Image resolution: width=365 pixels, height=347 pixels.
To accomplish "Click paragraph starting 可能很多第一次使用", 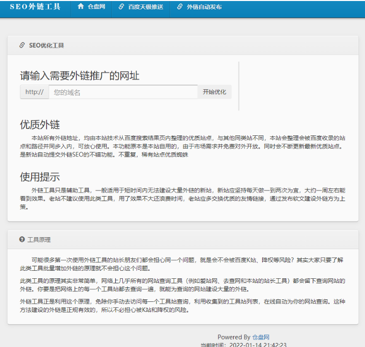I will pos(182,264).
